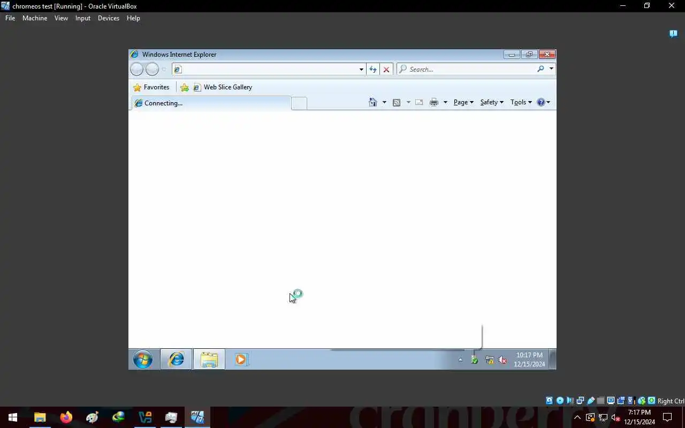Click the guest clock showing 10:17 PM
The image size is (685, 428).
click(529, 360)
